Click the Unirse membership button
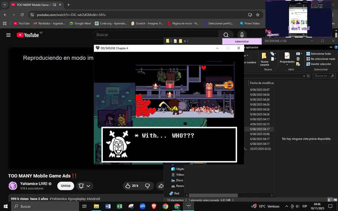The image size is (338, 211). 65,186
